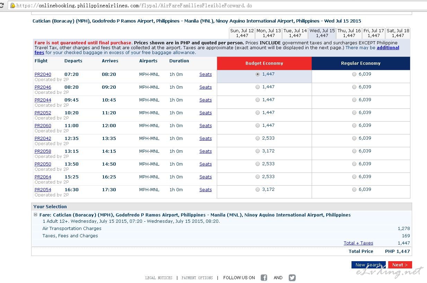The image size is (427, 283).
Task: Click the security lock icon in address bar
Action: [12, 6]
